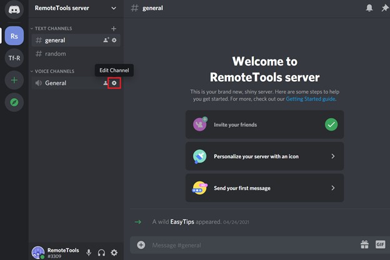Open Send your first message step
The width and height of the screenshot is (390, 260).
pos(264,188)
